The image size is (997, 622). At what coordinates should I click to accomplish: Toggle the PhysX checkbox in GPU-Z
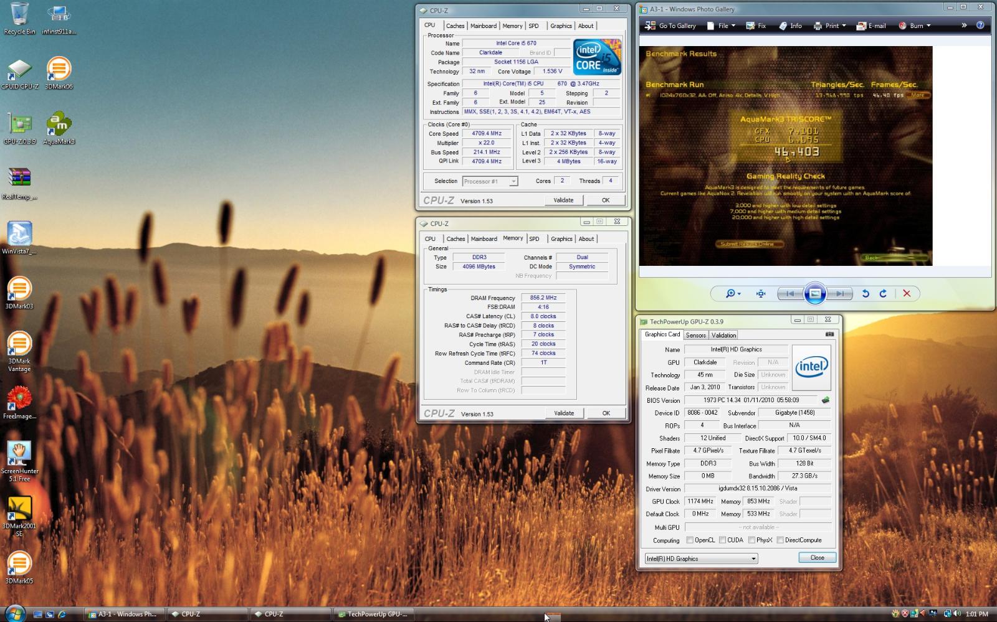(751, 540)
